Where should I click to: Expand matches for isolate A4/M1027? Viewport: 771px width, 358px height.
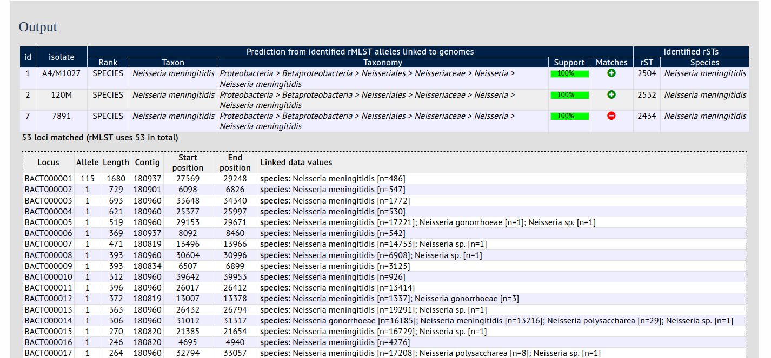(612, 73)
